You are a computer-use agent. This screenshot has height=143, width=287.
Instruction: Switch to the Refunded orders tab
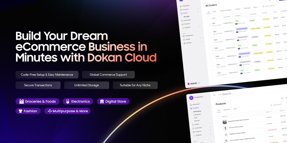click(x=247, y=8)
